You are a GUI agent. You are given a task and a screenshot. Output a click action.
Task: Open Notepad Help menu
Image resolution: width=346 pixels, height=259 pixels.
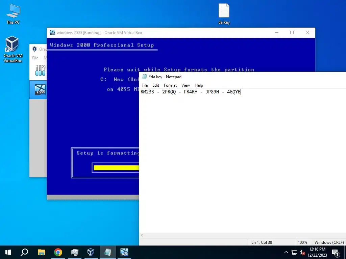199,85
